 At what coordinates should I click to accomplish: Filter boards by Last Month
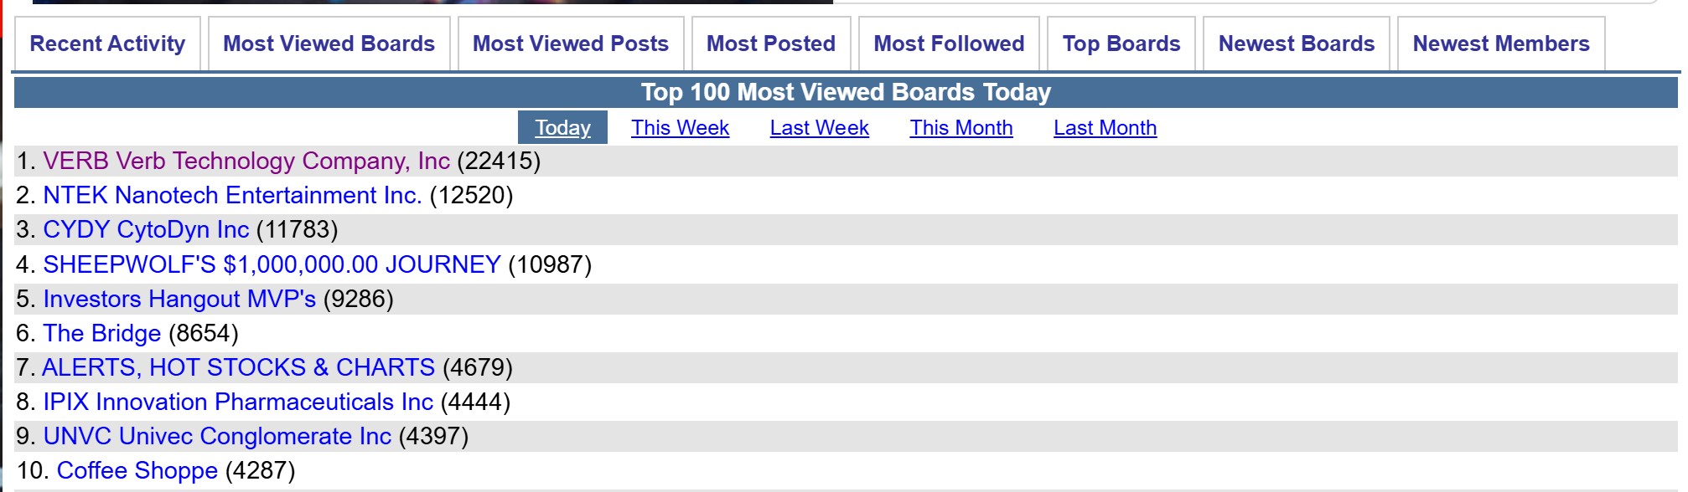1105,127
